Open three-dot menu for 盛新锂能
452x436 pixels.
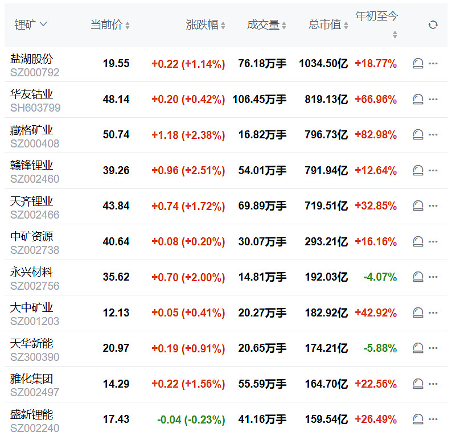tap(433, 419)
